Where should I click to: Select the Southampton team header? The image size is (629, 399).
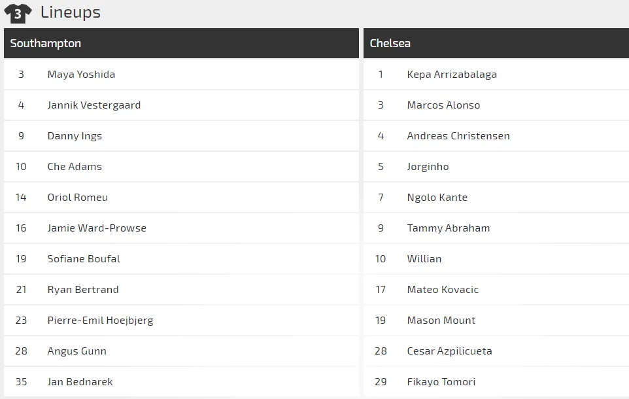coord(46,43)
